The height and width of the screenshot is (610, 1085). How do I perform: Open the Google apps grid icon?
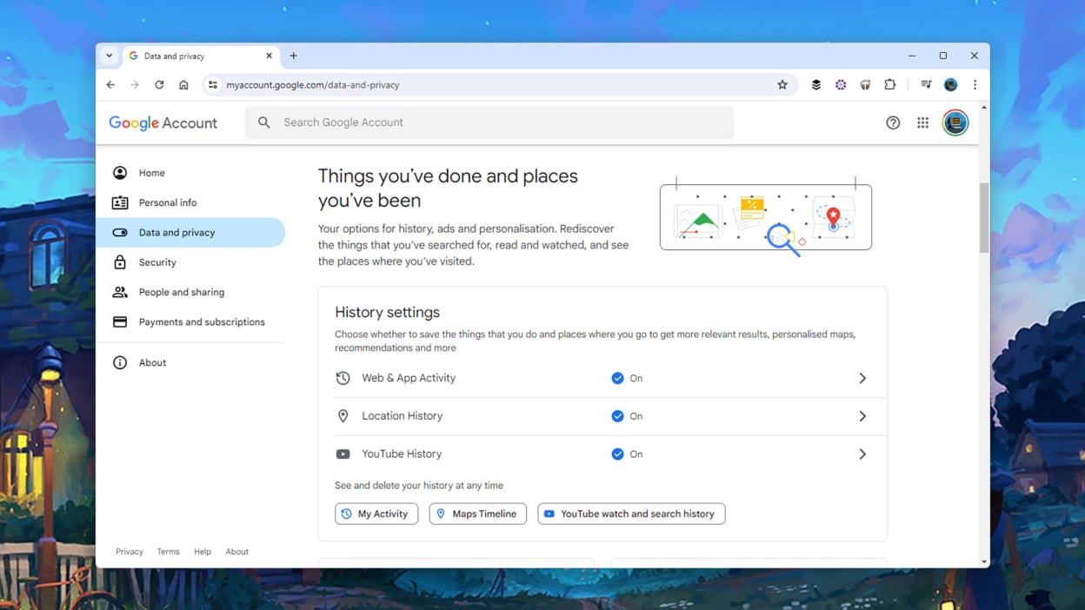tap(922, 123)
